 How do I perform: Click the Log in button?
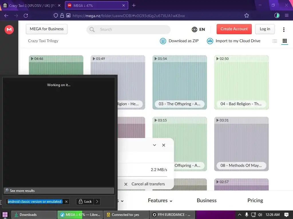(265, 29)
